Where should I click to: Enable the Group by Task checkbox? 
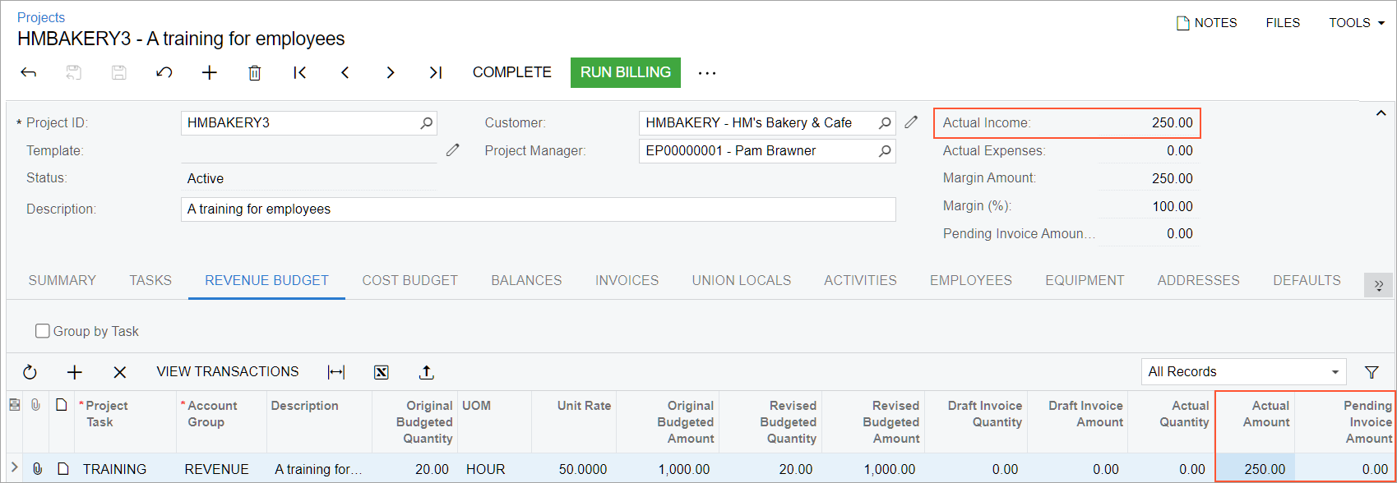click(x=43, y=331)
